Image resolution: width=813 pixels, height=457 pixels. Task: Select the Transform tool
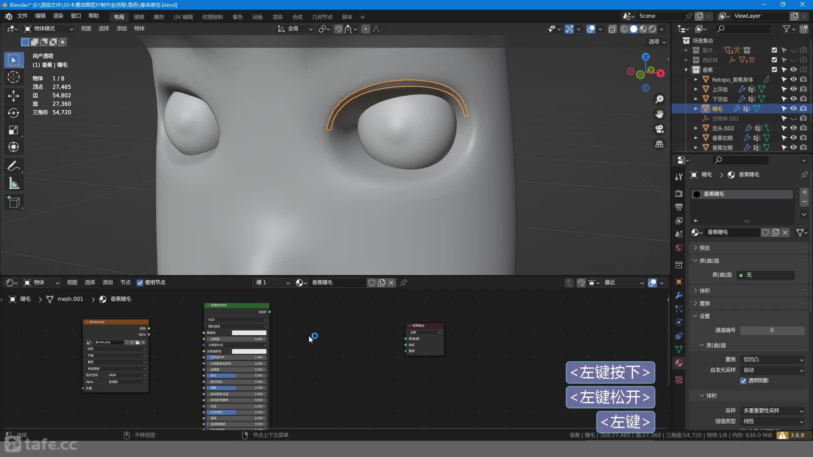click(14, 147)
